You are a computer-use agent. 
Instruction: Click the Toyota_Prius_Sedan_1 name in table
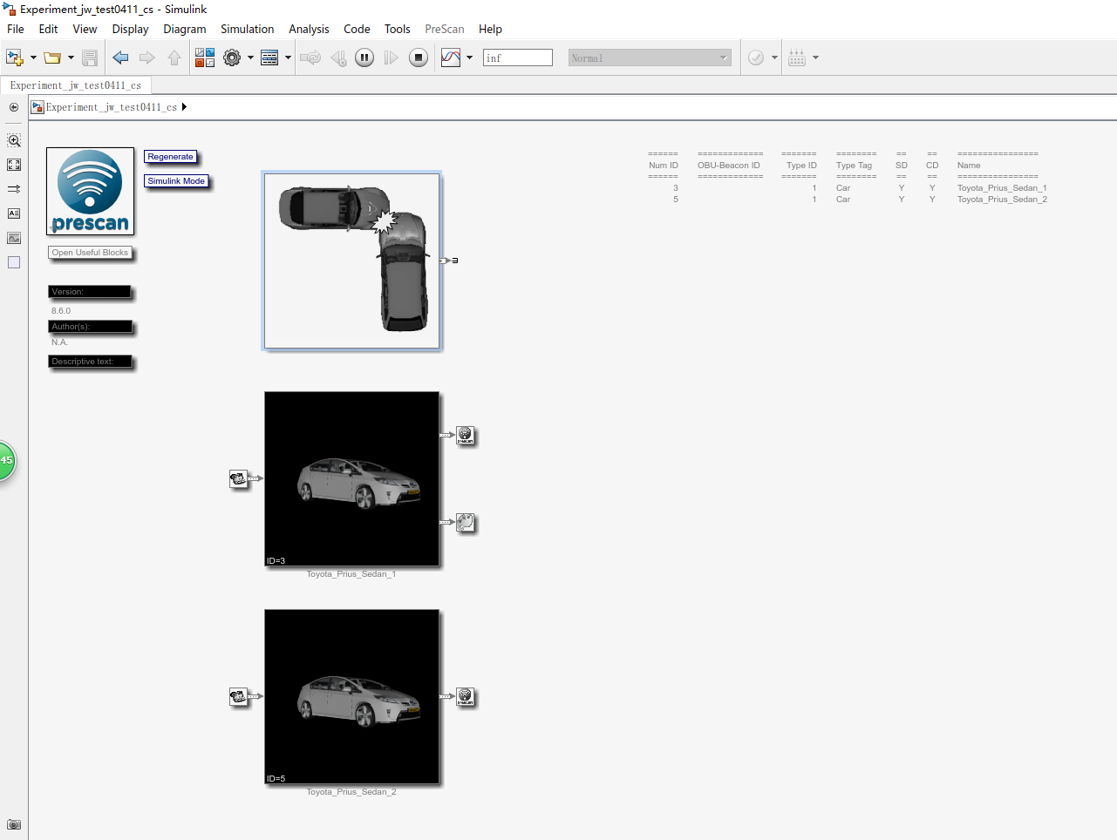(1002, 188)
